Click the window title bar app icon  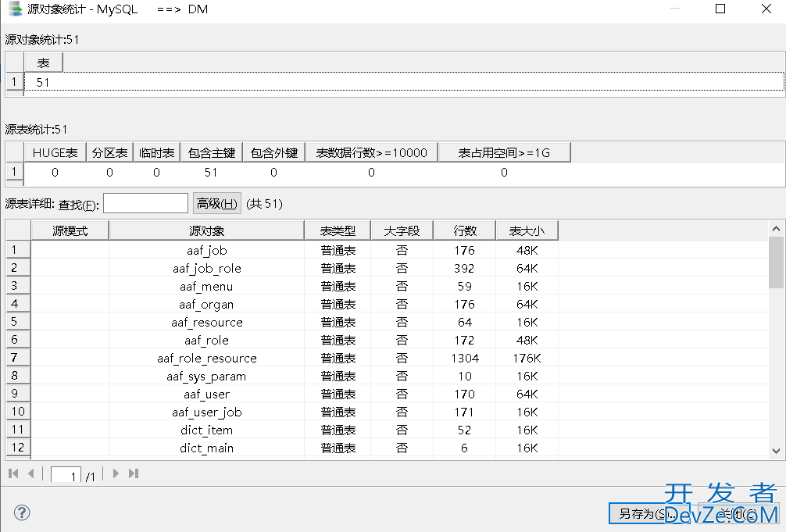pyautogui.click(x=16, y=9)
